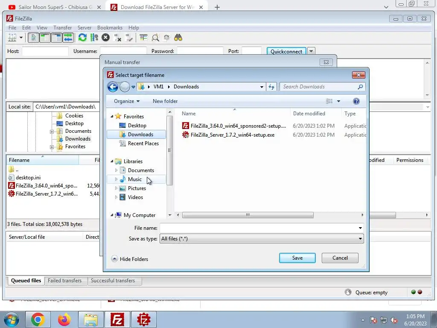Expand the Pictures library node
Screen dimensions: 437x328
click(x=116, y=188)
